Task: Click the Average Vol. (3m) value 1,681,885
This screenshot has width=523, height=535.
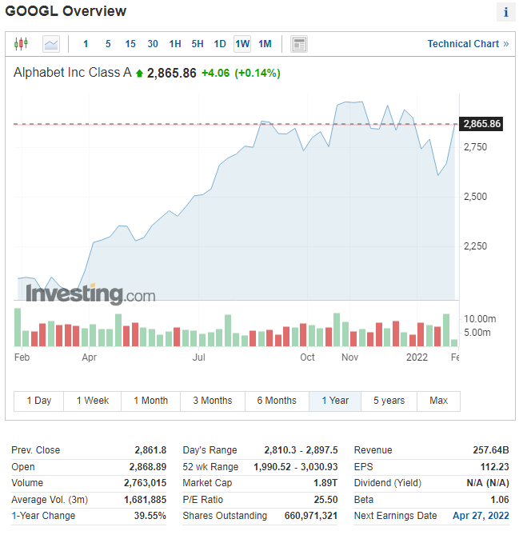Action: (x=145, y=500)
